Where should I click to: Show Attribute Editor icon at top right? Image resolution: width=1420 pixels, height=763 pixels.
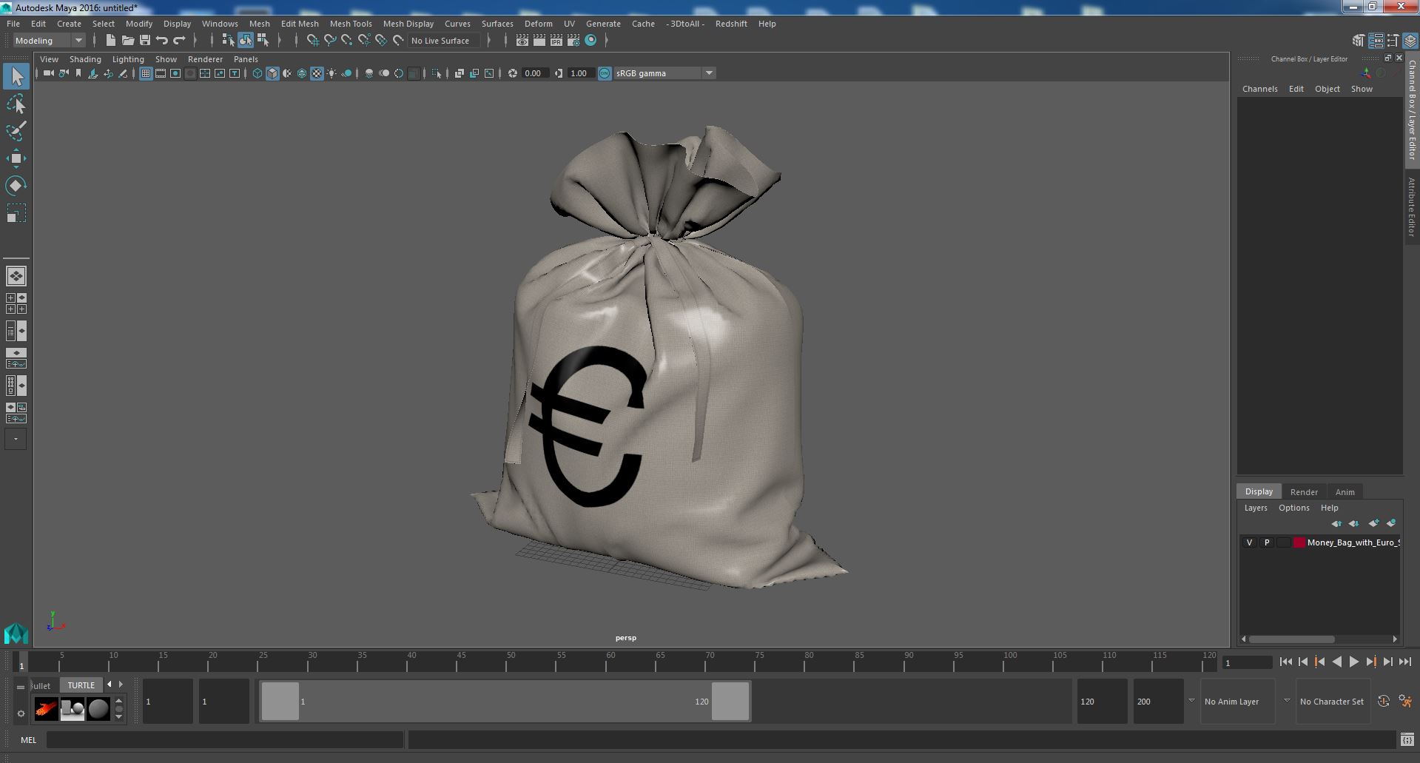[1376, 41]
